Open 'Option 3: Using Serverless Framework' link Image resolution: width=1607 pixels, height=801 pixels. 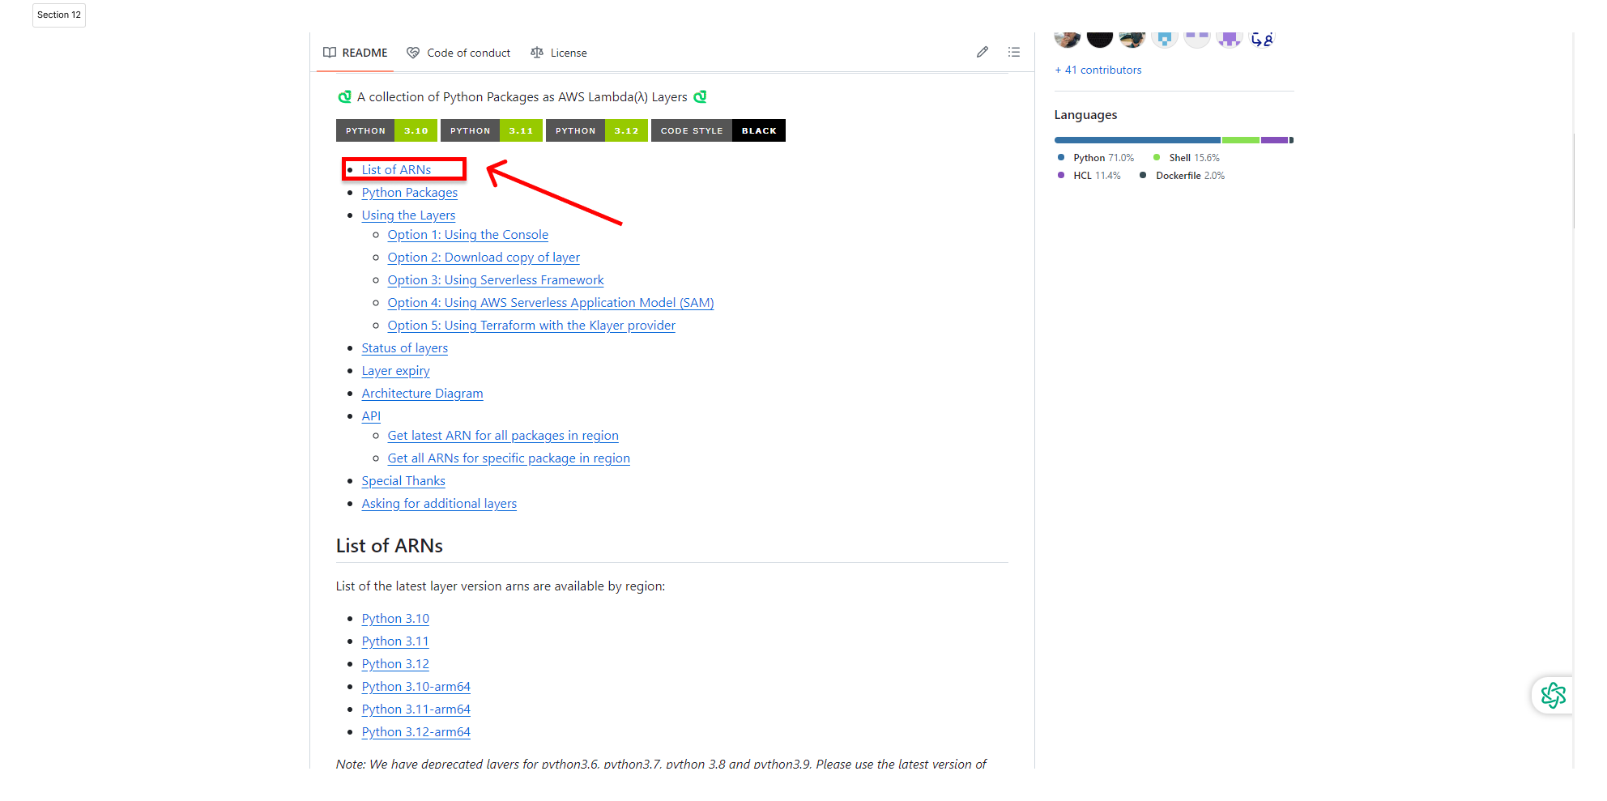click(x=496, y=280)
